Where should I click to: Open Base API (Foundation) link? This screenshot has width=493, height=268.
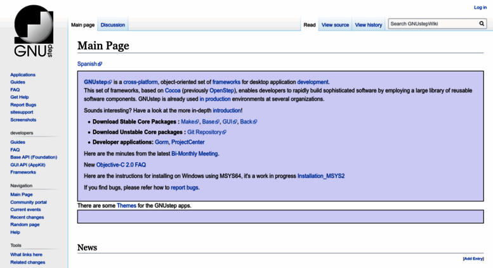coord(34,157)
